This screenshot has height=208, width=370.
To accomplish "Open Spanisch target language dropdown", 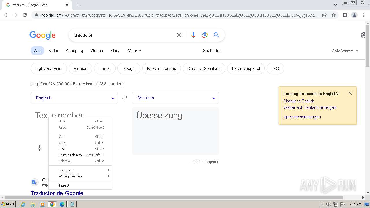I will pos(175,98).
